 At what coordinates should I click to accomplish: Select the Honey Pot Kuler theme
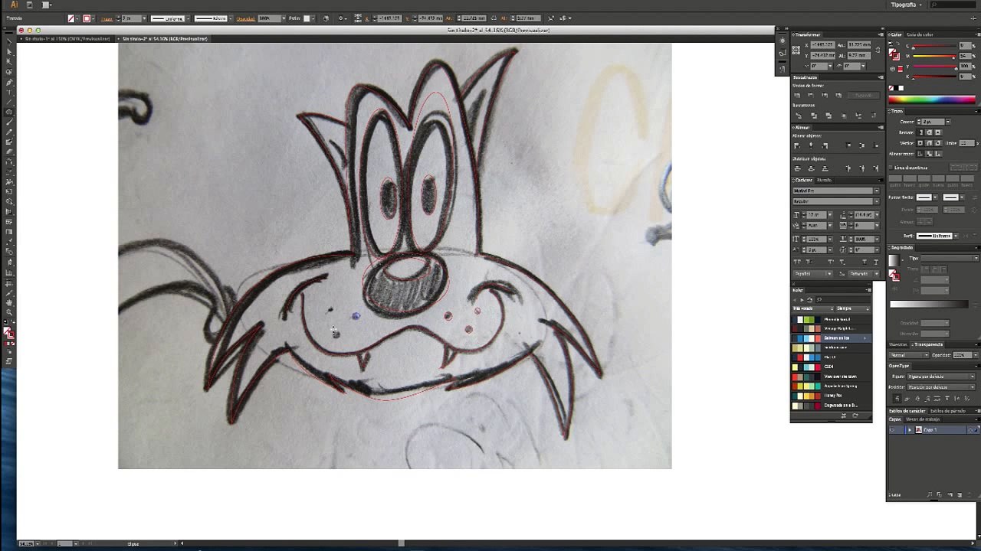coord(831,396)
